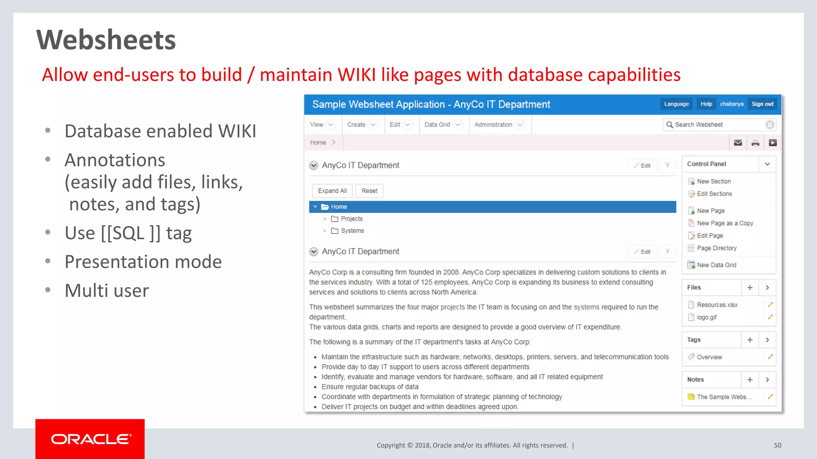Screen dimensions: 817x459
Task: Click New Data Grid icon
Action: 691,265
